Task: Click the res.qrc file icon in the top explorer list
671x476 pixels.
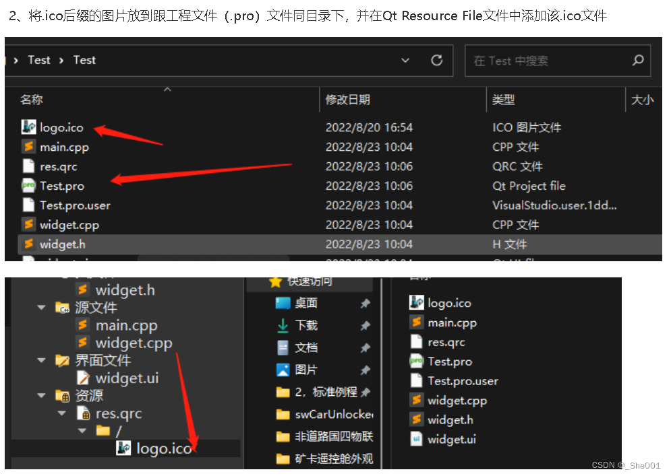Action: pos(29,166)
